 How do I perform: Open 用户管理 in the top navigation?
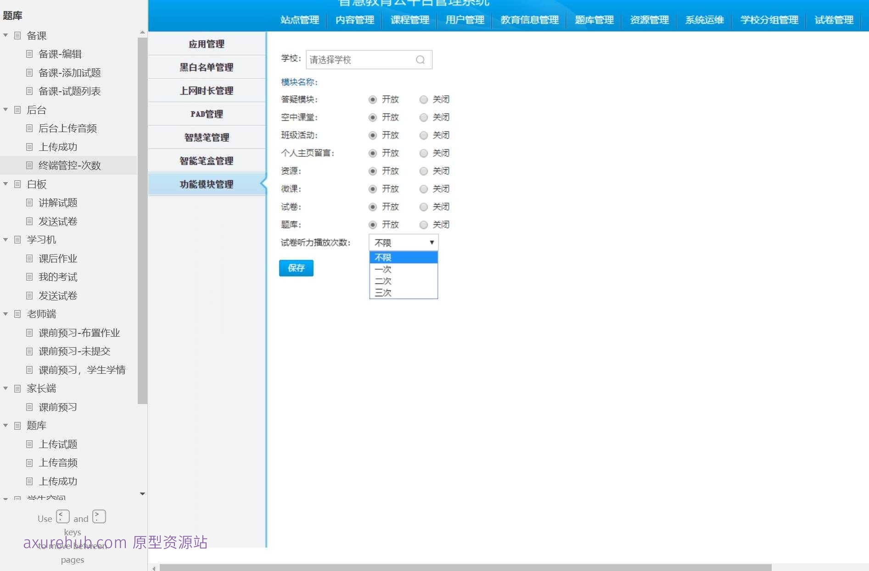464,20
